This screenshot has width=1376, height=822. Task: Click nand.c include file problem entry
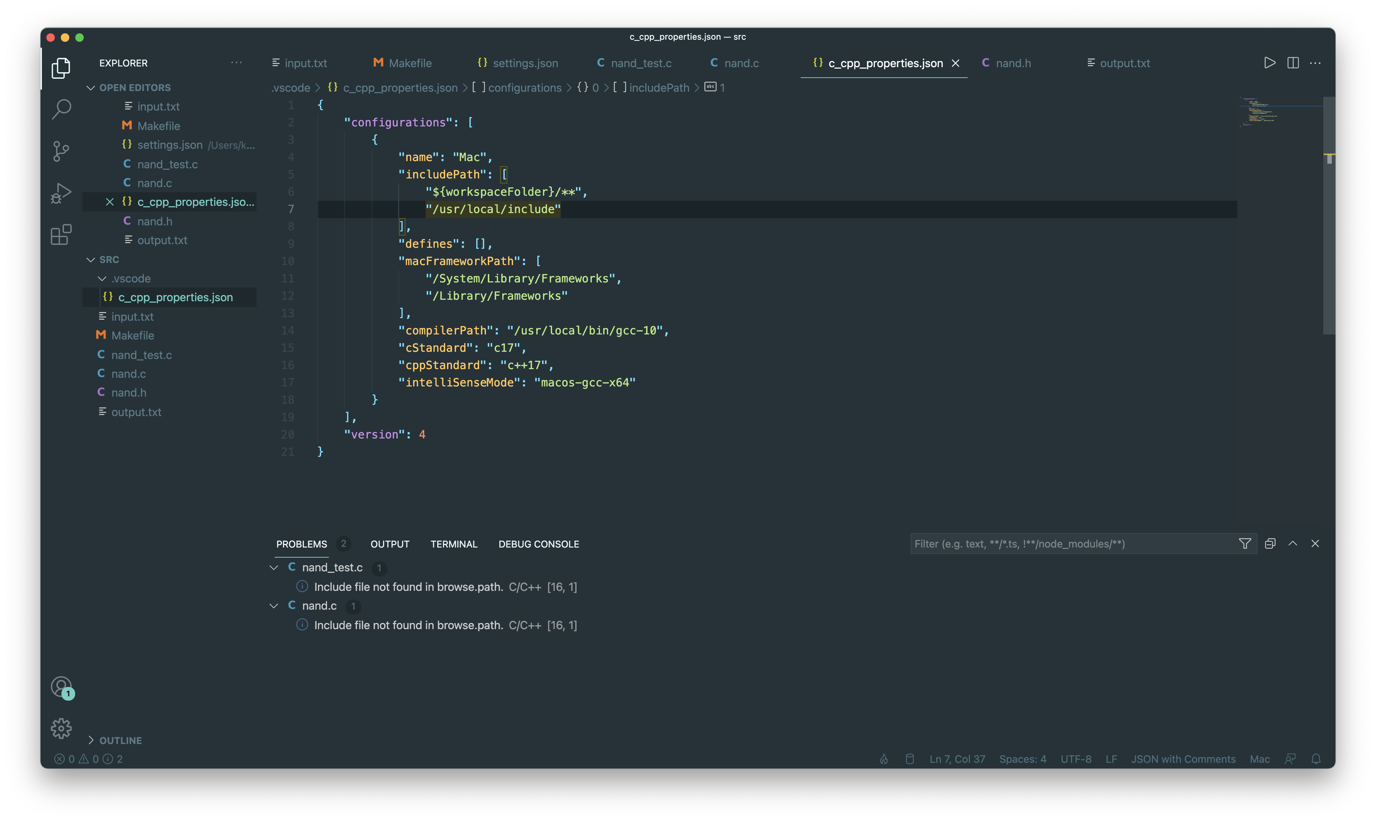coord(445,625)
